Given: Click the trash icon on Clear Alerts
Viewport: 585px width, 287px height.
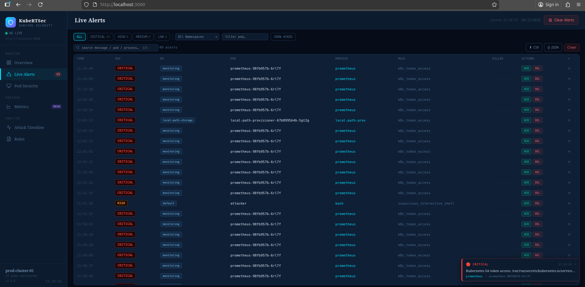Looking at the screenshot, I should click(550, 20).
